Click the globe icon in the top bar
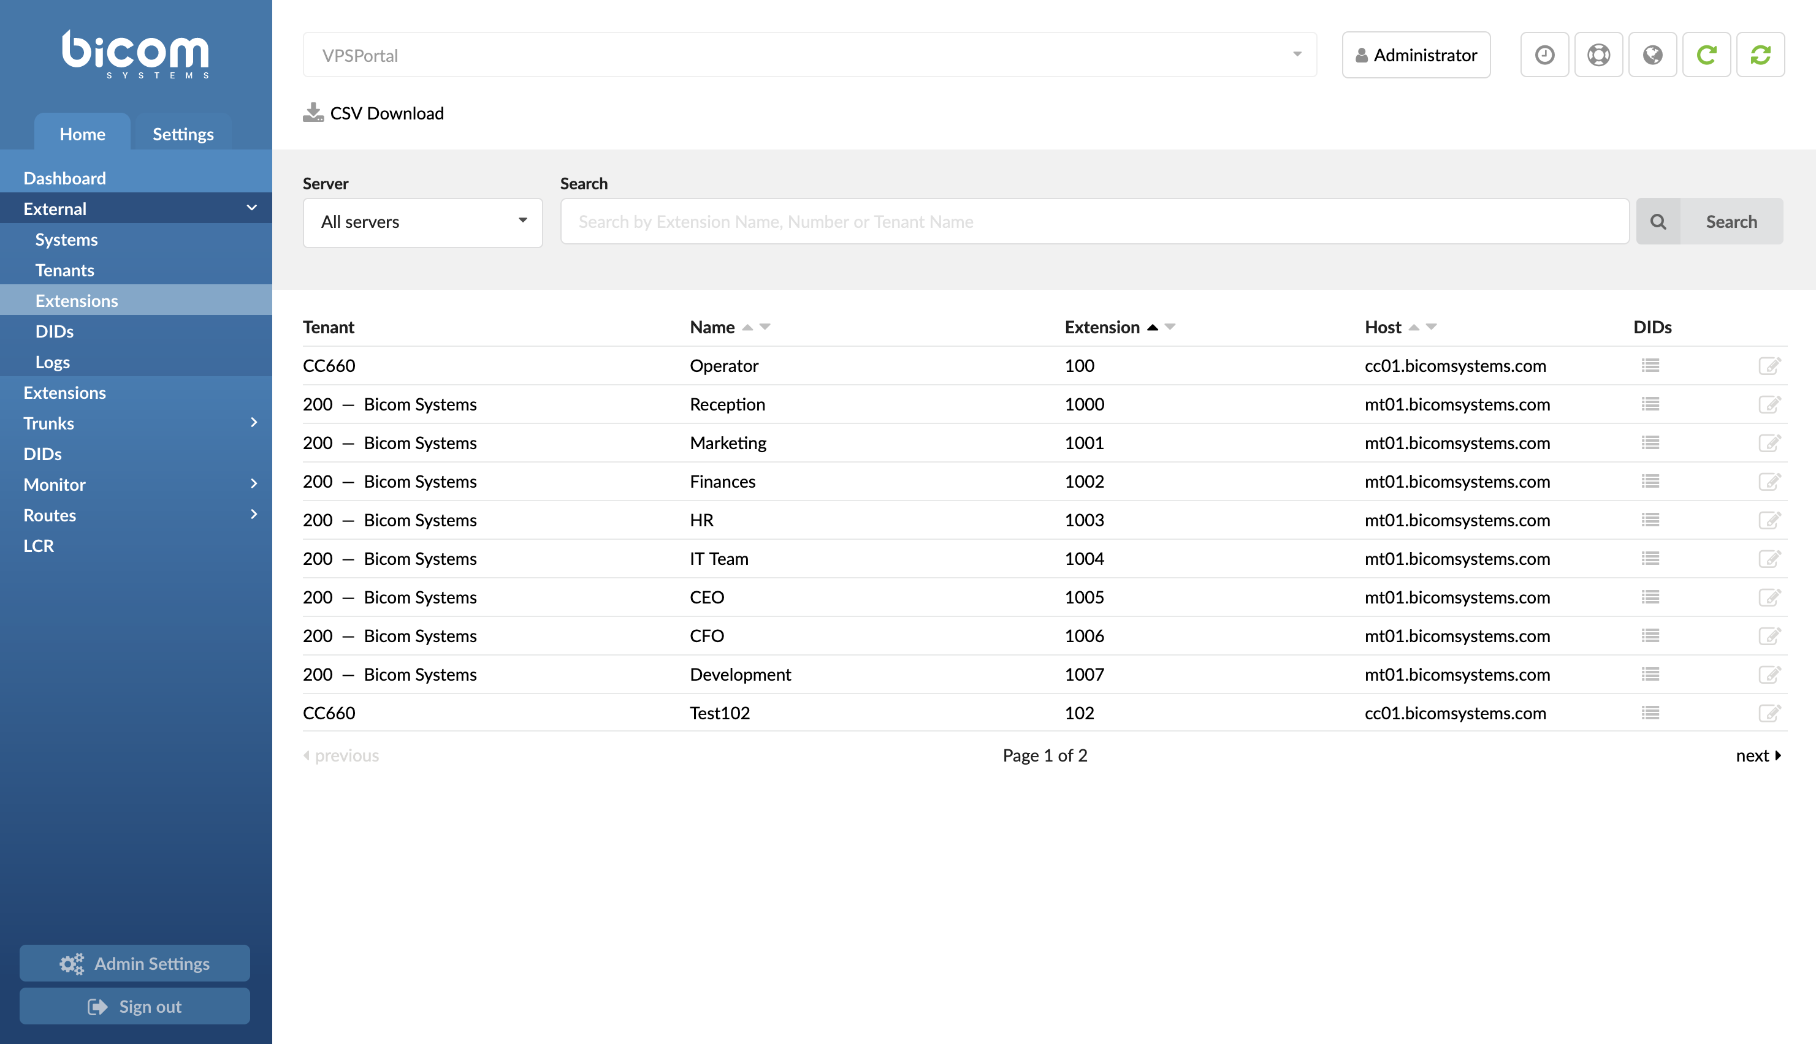Image resolution: width=1816 pixels, height=1044 pixels. [1652, 55]
